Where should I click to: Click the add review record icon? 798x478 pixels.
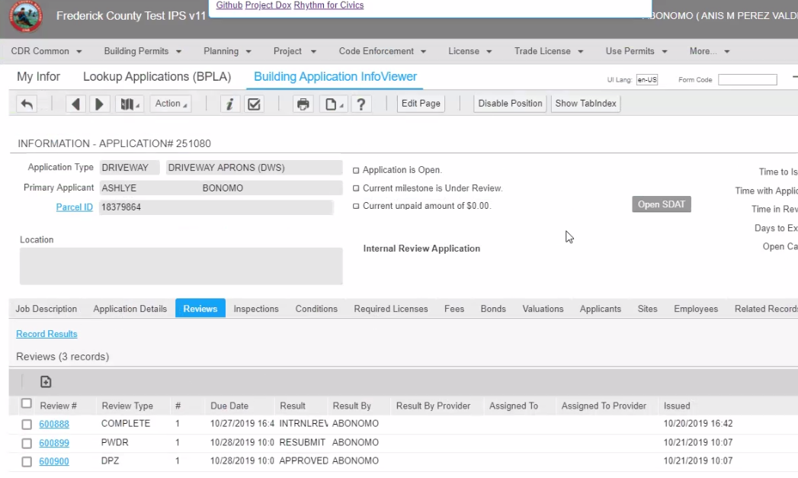[x=46, y=382]
